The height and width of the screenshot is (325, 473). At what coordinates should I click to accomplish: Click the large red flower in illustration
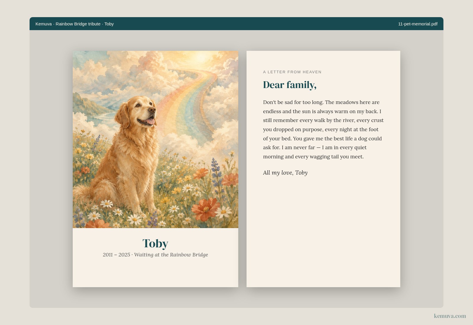pos(206,209)
